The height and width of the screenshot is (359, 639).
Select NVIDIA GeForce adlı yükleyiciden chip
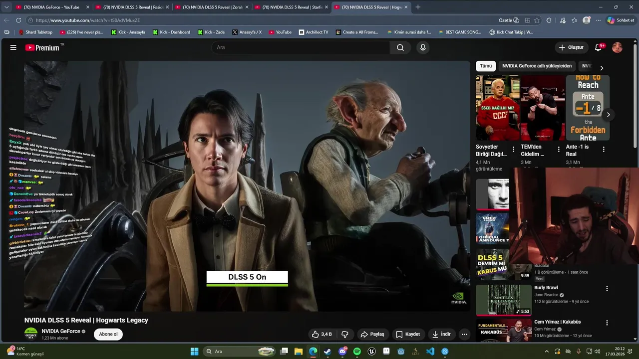coord(537,66)
